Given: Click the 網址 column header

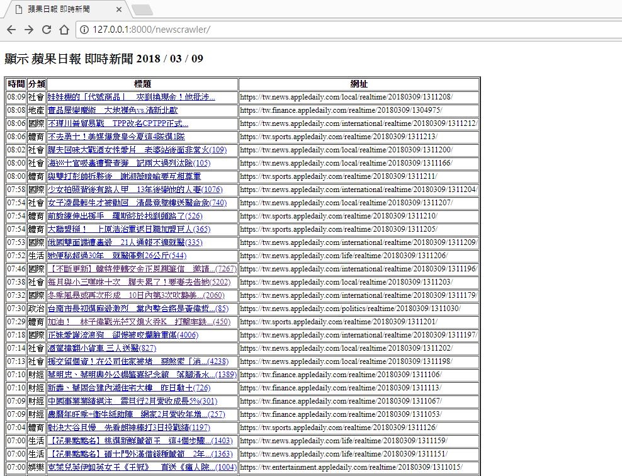Looking at the screenshot, I should point(359,84).
